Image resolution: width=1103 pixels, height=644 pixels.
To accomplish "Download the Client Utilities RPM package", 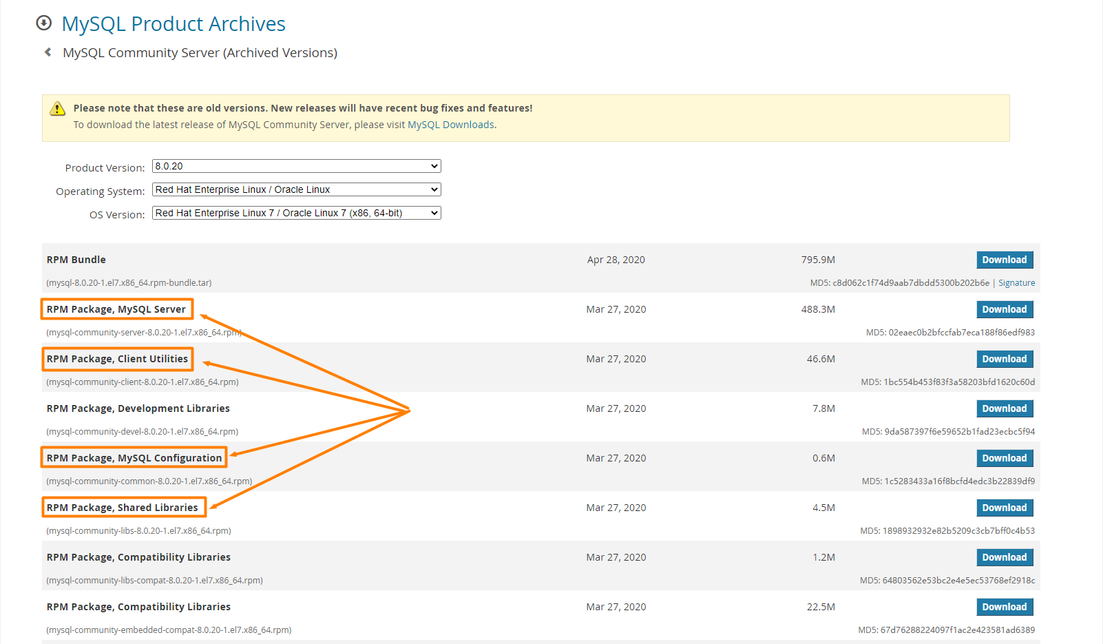I will (x=1005, y=359).
